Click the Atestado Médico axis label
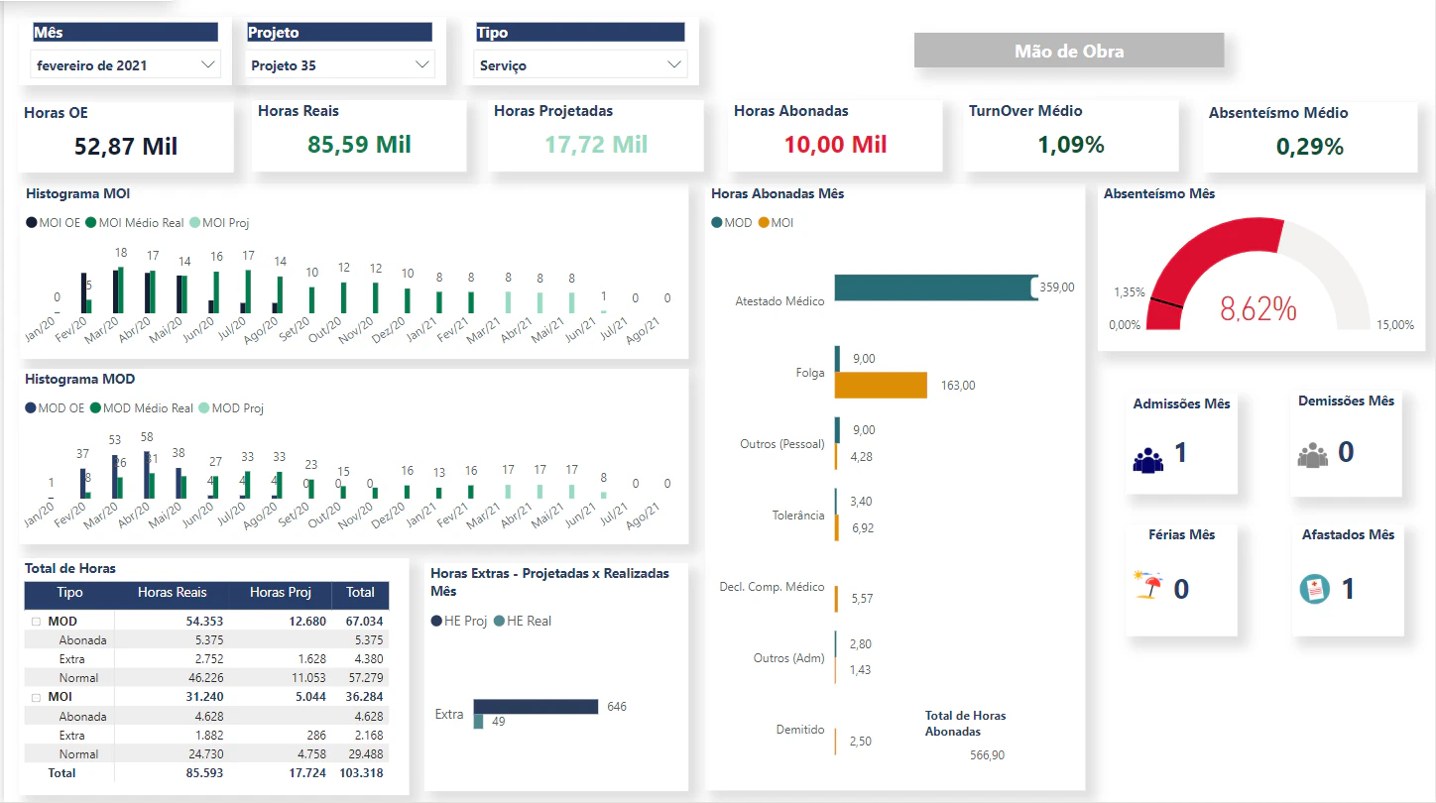The height and width of the screenshot is (803, 1436). point(779,300)
